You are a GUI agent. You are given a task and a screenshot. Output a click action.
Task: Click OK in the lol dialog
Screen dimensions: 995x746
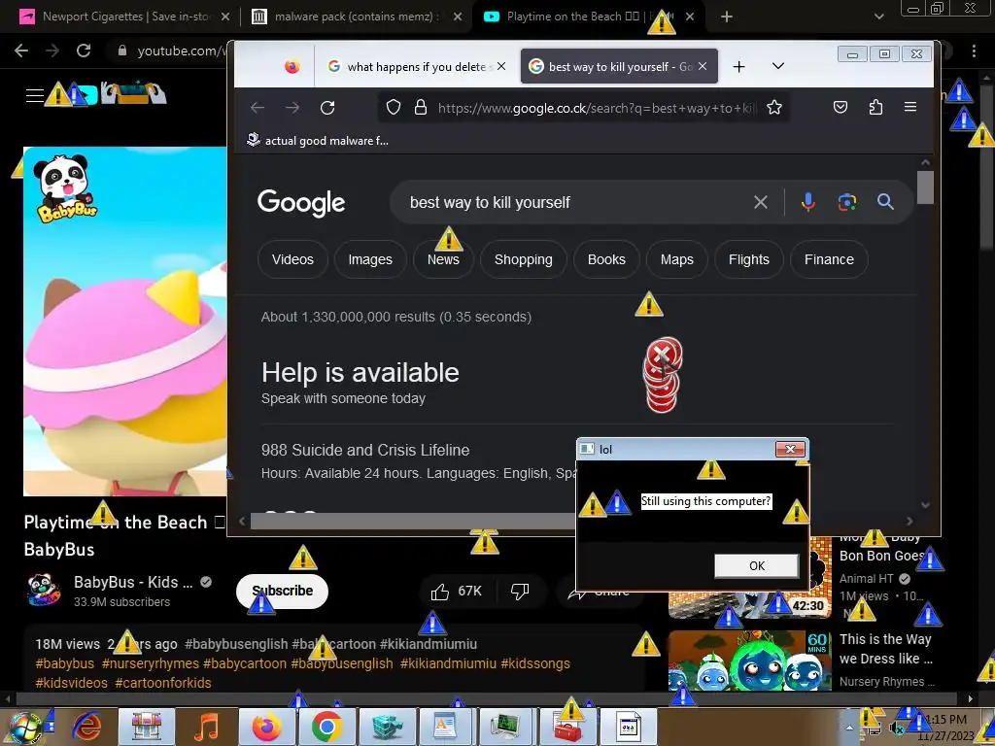point(756,566)
